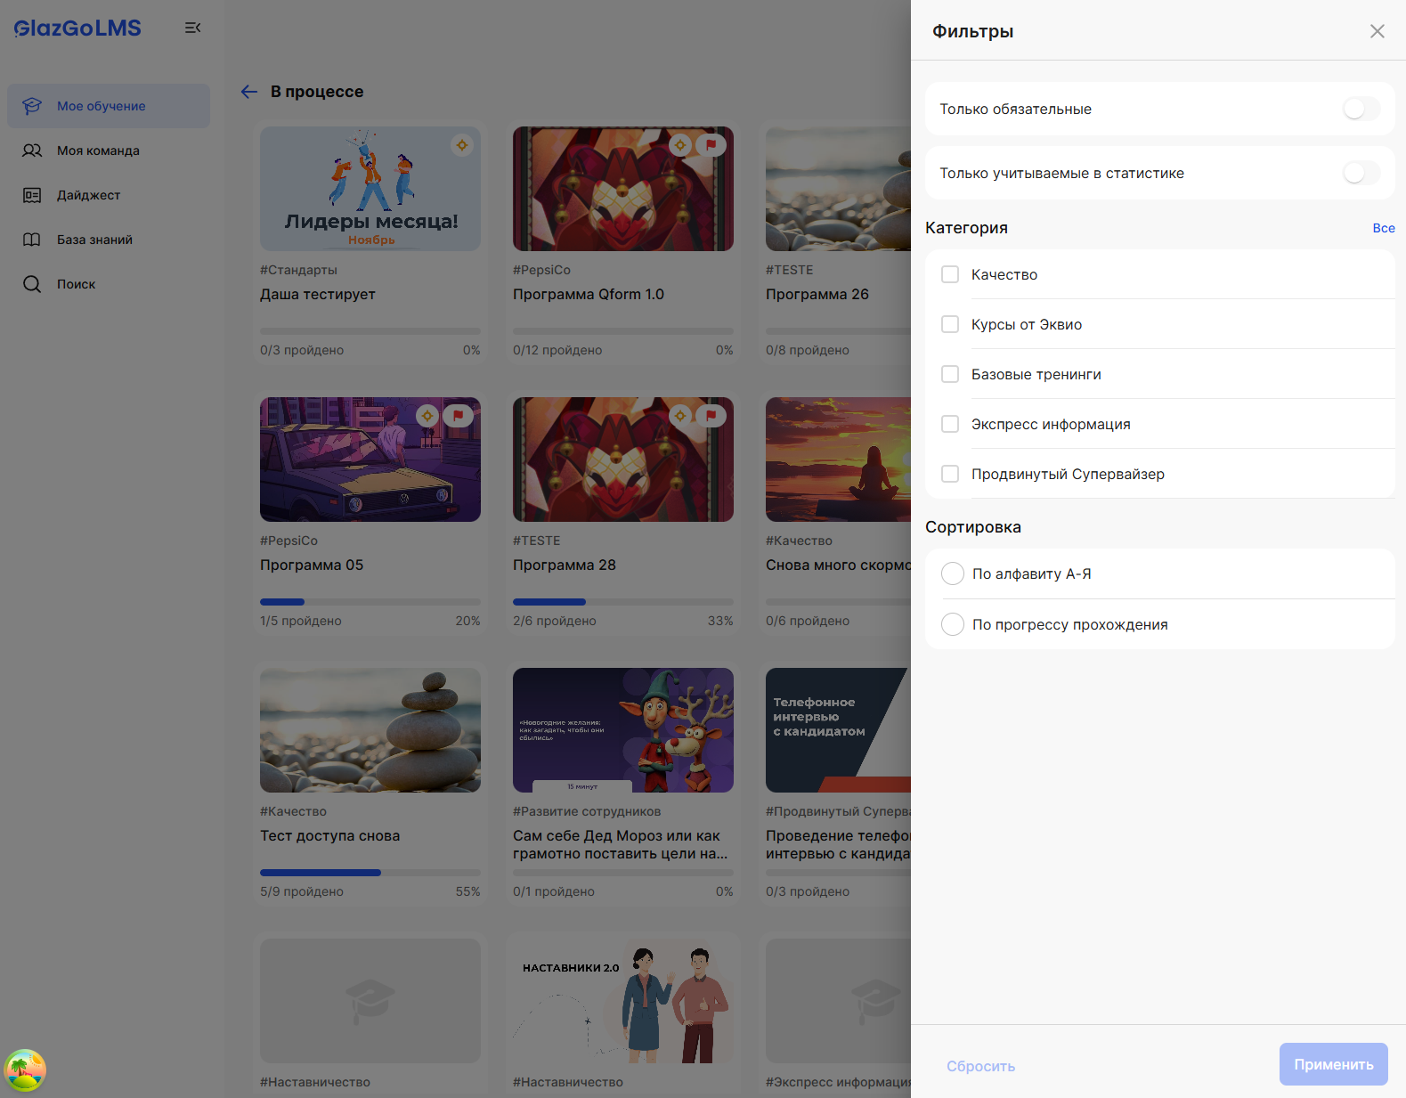Open the Программа 28 thumbnail
The image size is (1406, 1098).
pos(623,460)
